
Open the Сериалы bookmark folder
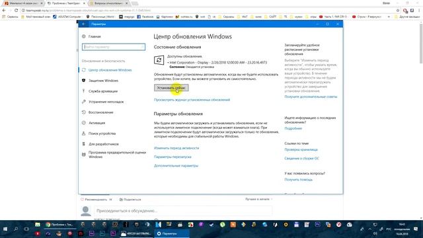[226, 17]
